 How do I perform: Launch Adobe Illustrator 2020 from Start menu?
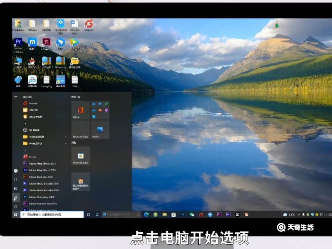[42, 176]
